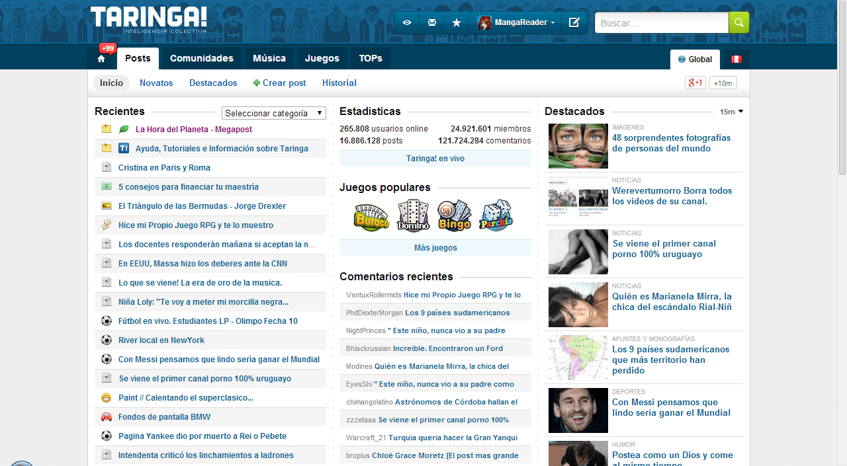Viewport: 847px width, 466px height.
Task: Open En EEUU, Massa hizo los deberes post
Action: 202,264
